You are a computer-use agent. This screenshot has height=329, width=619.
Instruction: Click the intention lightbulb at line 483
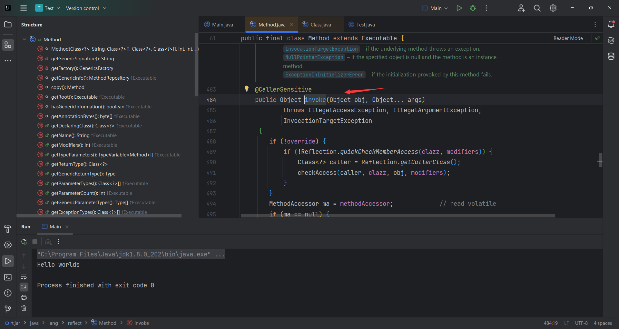tap(246, 88)
